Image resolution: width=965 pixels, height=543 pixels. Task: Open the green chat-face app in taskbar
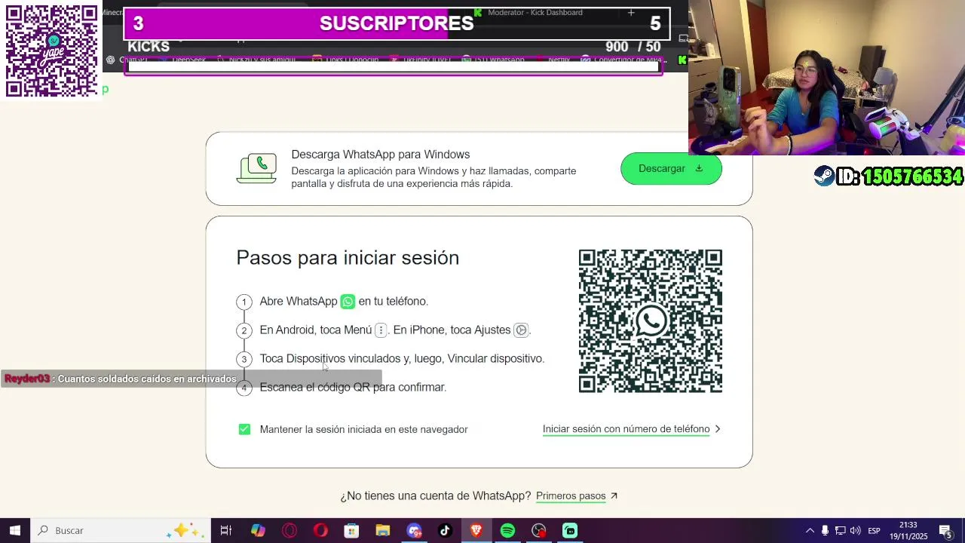click(570, 531)
